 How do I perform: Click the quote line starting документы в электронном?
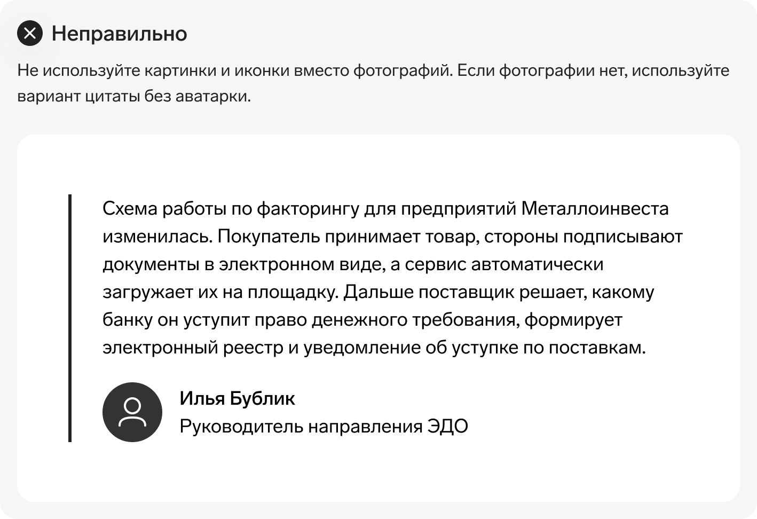pos(353,264)
